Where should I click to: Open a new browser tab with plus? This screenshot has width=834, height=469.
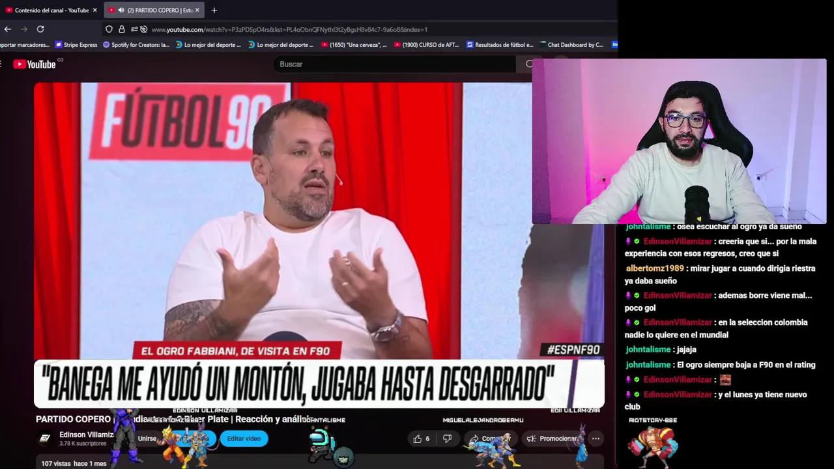point(214,10)
